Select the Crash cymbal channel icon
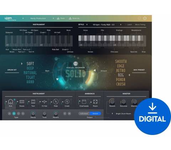The height and width of the screenshot is (150, 171). pyautogui.click(x=67, y=101)
